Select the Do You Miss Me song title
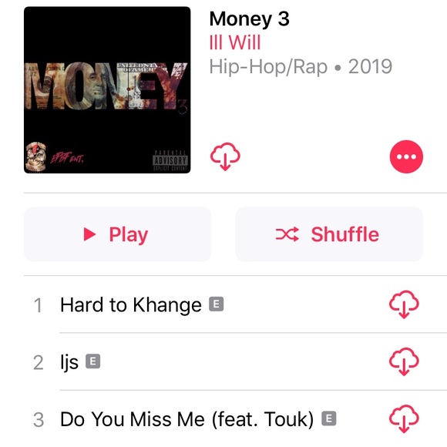The width and height of the screenshot is (447, 447). [187, 419]
